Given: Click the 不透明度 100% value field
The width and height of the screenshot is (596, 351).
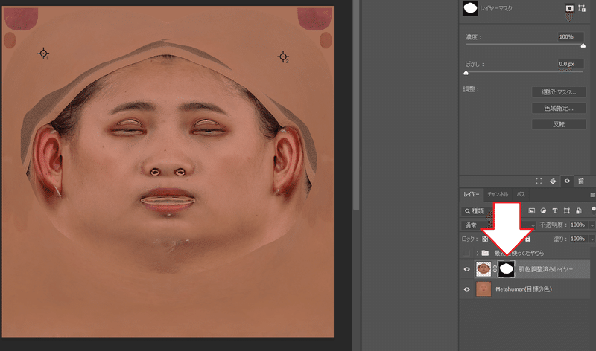Looking at the screenshot, I should pyautogui.click(x=578, y=225).
